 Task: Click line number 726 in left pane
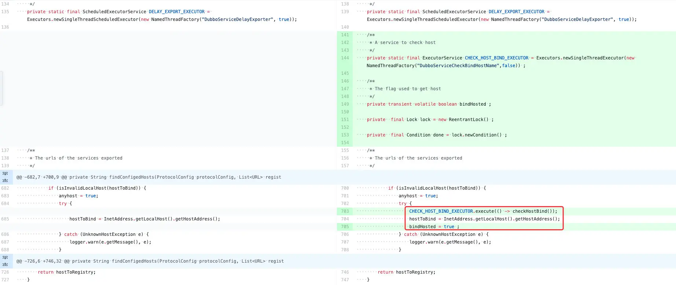(x=5, y=272)
